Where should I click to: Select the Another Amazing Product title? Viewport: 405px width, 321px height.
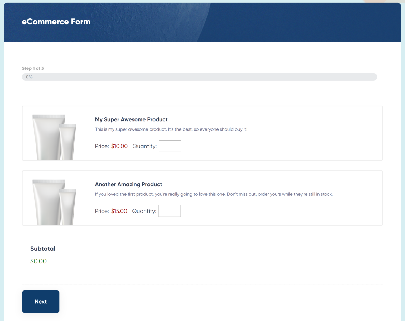pyautogui.click(x=128, y=184)
